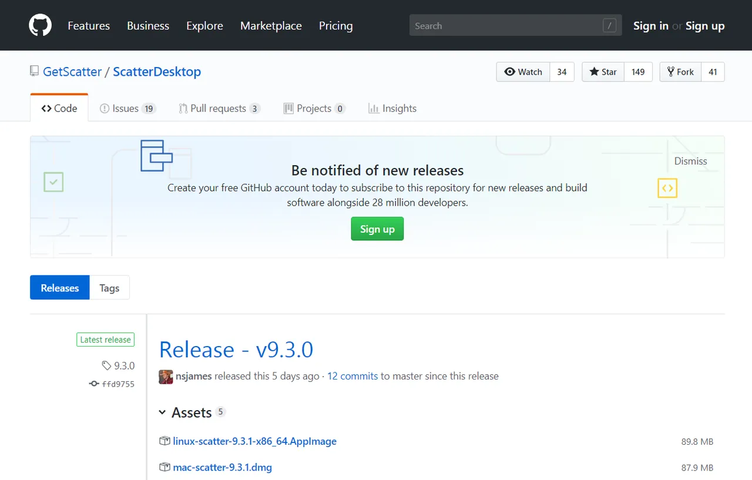Click the 89.8 MB file size text
This screenshot has width=752, height=480.
click(697, 442)
